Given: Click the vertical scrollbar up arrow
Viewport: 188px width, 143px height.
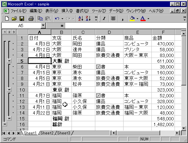Looking at the screenshot, I should tap(184, 34).
